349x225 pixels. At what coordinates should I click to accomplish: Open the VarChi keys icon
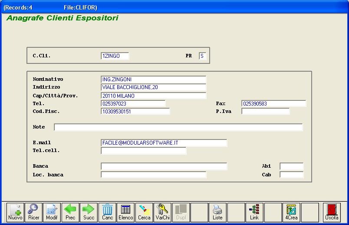click(x=162, y=212)
